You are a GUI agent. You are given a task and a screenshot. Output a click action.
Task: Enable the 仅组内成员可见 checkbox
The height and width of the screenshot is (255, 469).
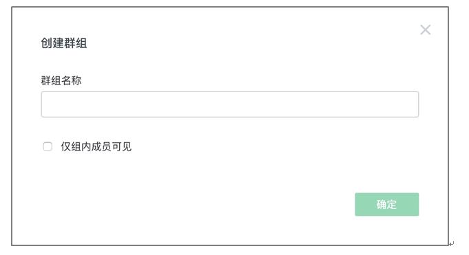[x=48, y=146]
